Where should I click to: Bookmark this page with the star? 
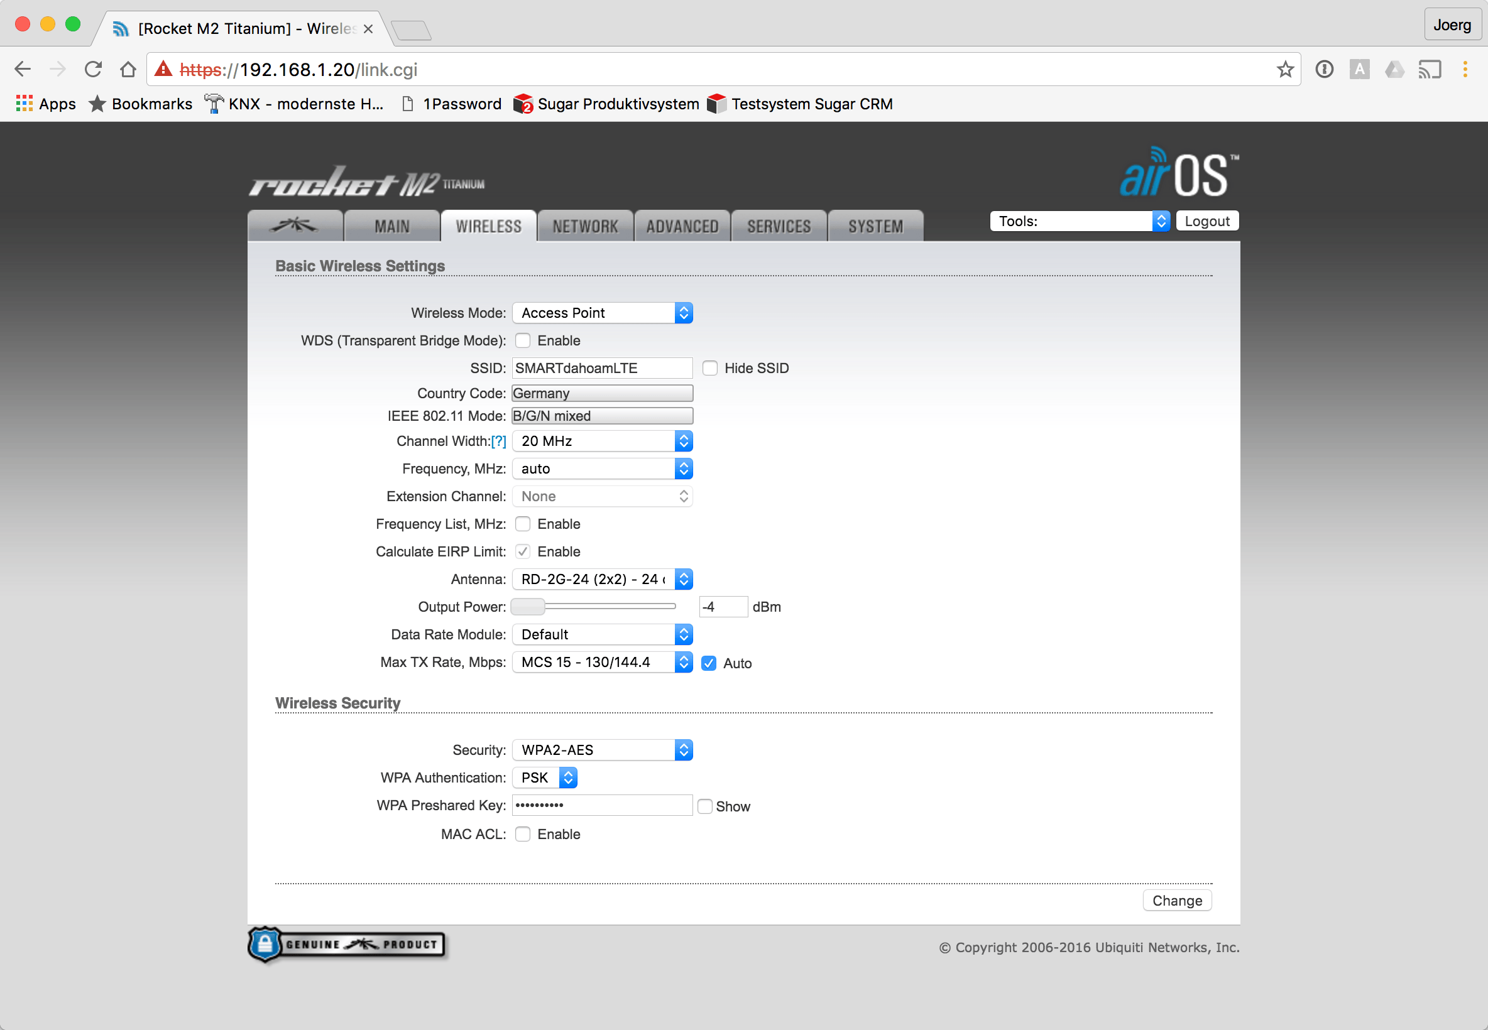pos(1284,69)
